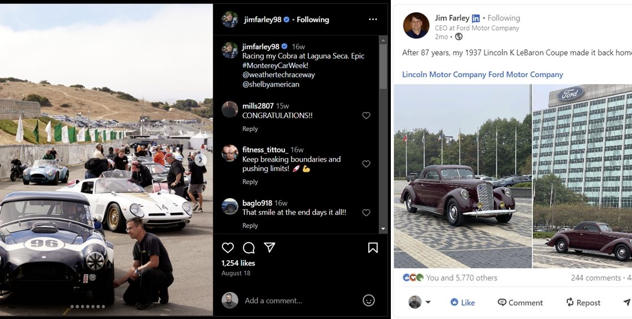Like the comment by mills2807
The height and width of the screenshot is (319, 632).
366,115
